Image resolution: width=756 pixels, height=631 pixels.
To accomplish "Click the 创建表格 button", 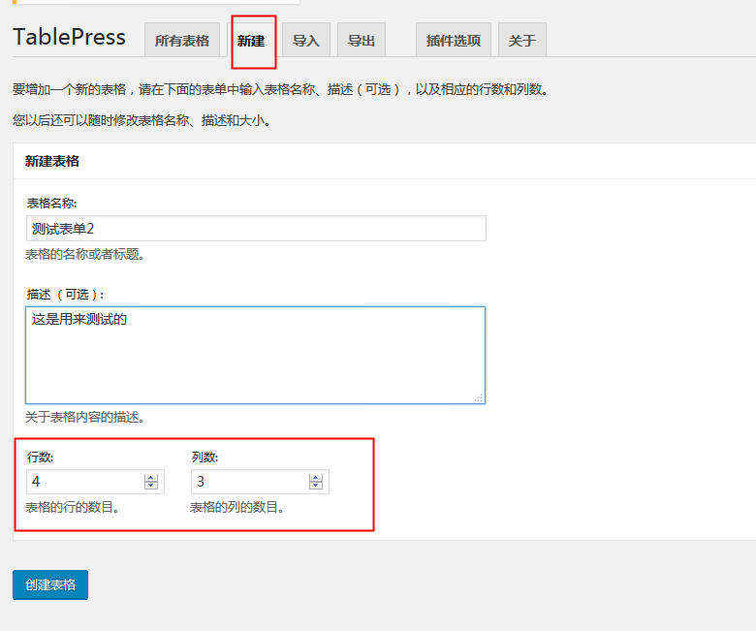I will coord(50,584).
